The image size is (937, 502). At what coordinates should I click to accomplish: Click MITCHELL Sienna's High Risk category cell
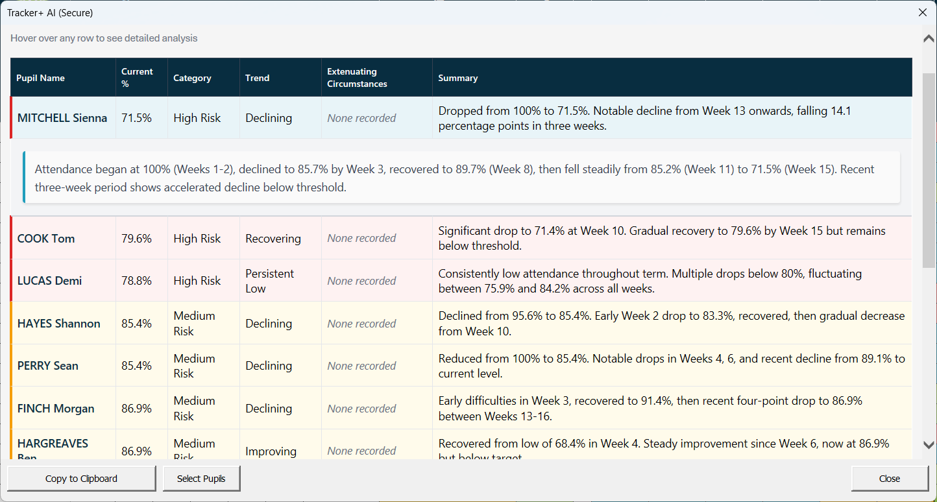pos(197,118)
